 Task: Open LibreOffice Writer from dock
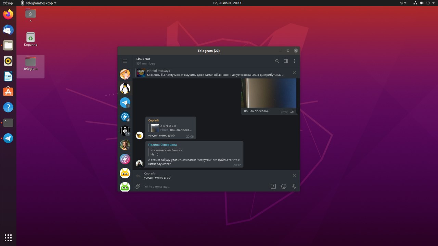[8, 76]
